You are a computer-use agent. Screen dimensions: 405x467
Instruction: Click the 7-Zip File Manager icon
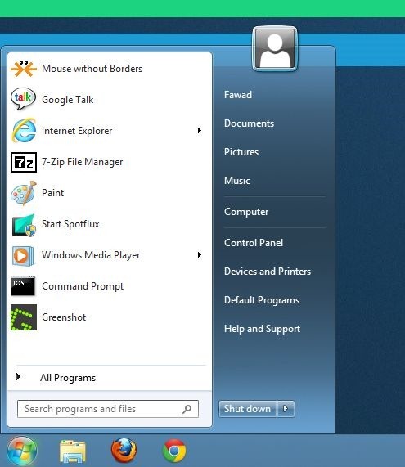tap(24, 162)
